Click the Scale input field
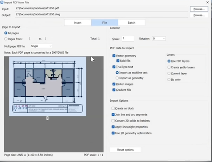 (x=128, y=38)
